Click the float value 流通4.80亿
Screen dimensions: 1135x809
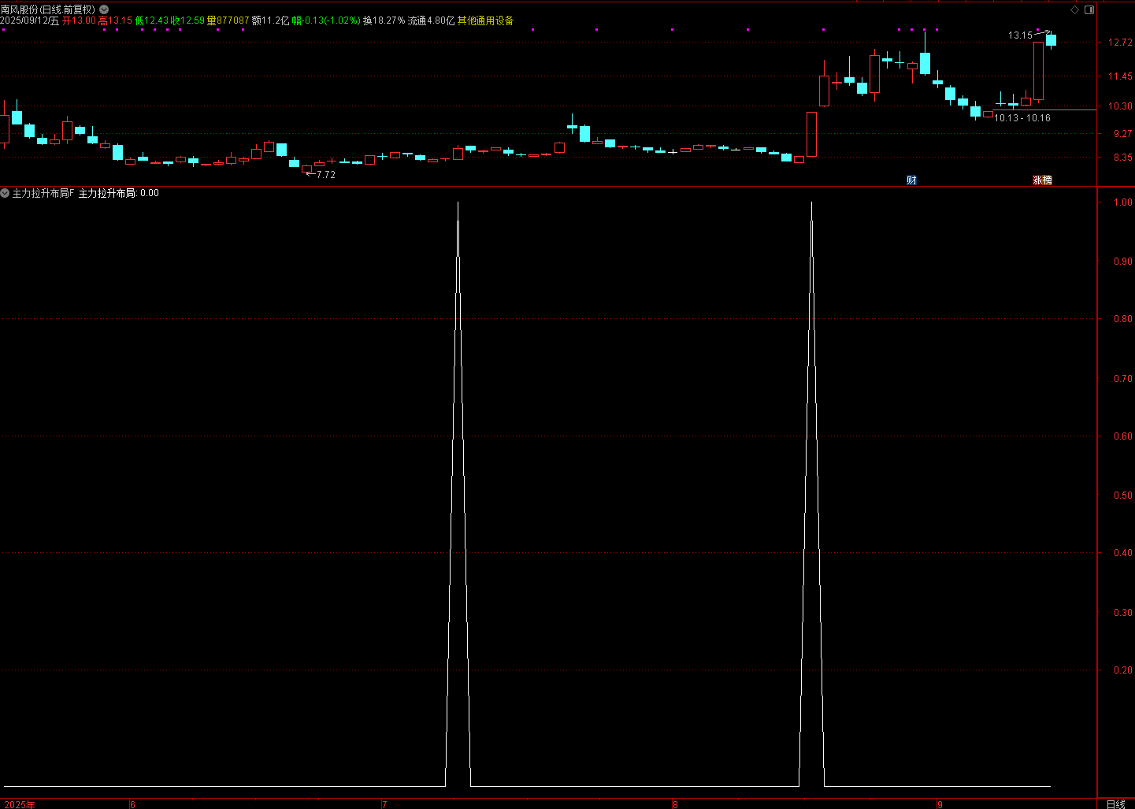point(431,20)
